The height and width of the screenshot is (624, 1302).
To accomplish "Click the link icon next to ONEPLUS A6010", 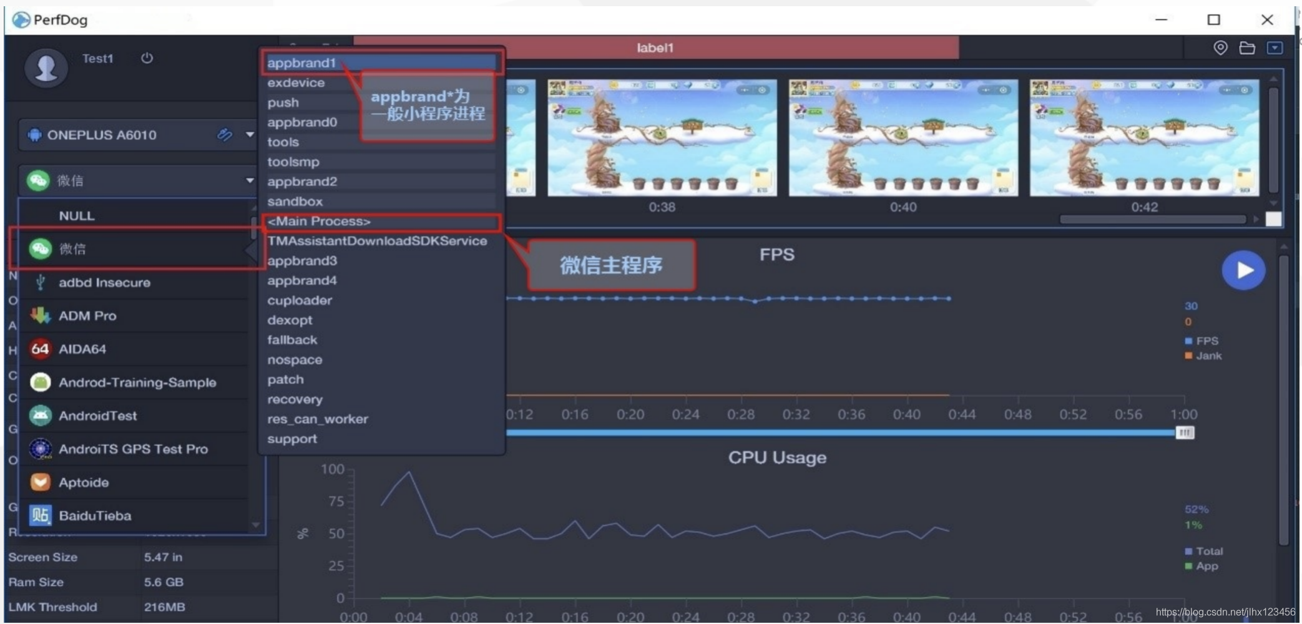I will (x=225, y=134).
